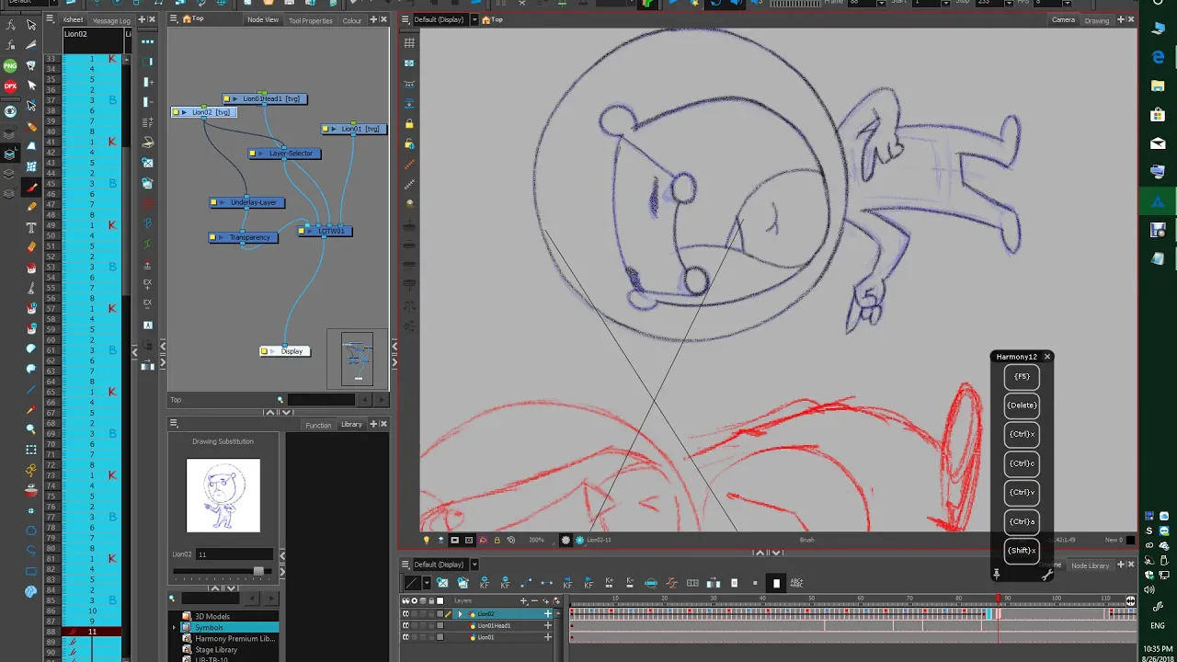Click the DPX export icon
The height and width of the screenshot is (662, 1177).
[10, 86]
